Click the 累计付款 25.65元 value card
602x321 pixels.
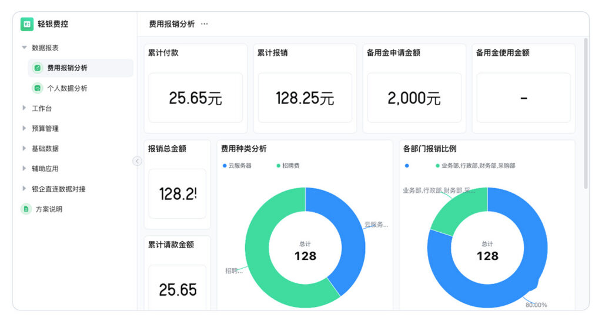click(x=195, y=98)
